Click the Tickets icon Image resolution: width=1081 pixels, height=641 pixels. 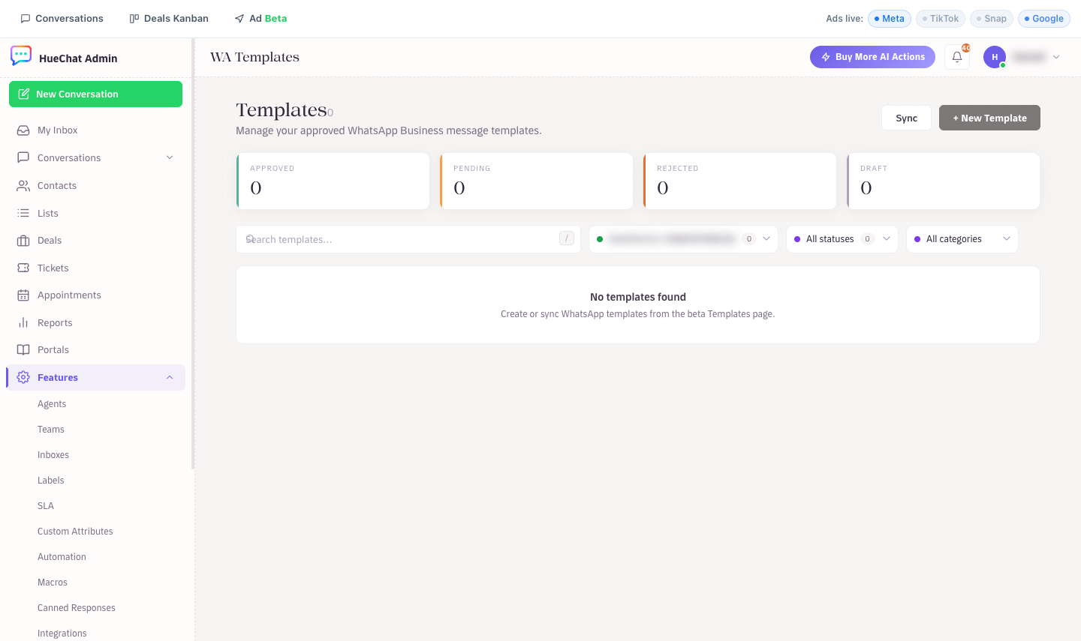23,268
